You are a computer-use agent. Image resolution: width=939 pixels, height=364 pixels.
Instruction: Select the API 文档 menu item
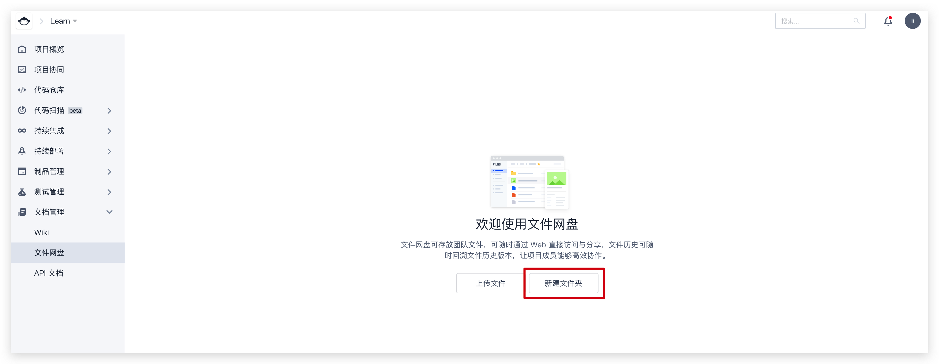pos(49,273)
